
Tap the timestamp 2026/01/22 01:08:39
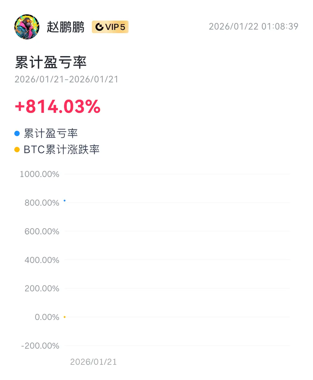click(253, 27)
